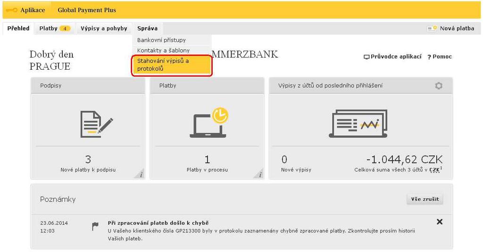Click the document and pen Podpisy icon
483x252 pixels.
coord(96,124)
